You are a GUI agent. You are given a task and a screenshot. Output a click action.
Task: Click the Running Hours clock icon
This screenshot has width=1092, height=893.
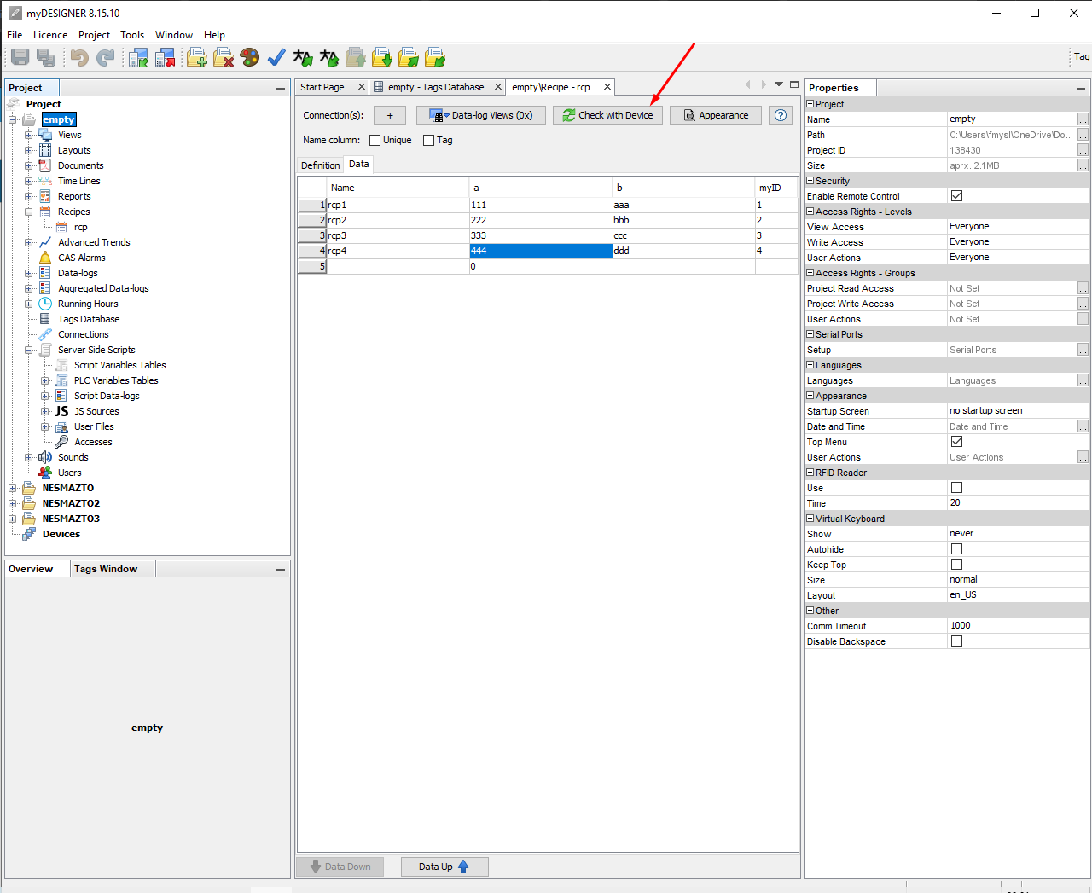(x=45, y=304)
